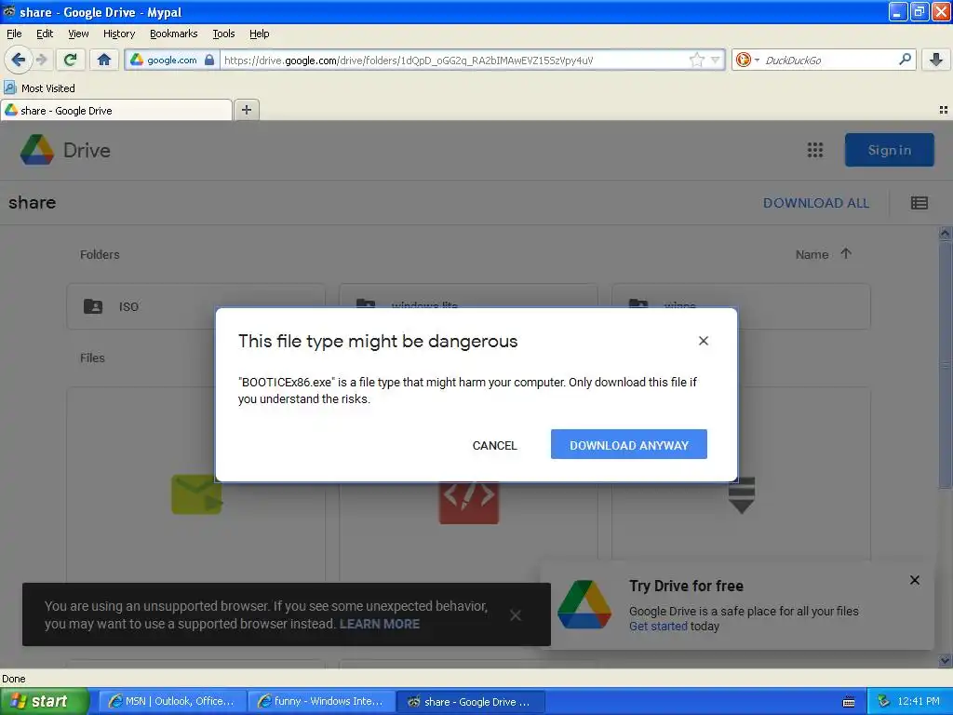
Task: Click the system tray notification icon
Action: 883,702
